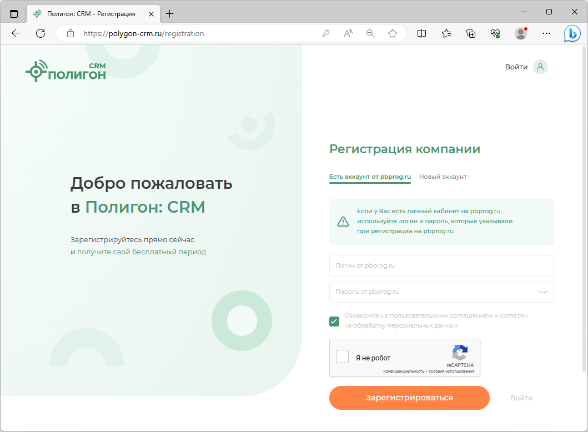Check the Я не робот box
588x432 pixels.
(343, 356)
